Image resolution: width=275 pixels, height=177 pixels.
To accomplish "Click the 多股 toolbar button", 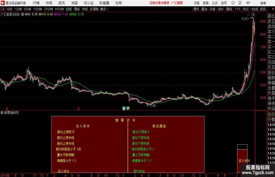I will tap(212, 9).
